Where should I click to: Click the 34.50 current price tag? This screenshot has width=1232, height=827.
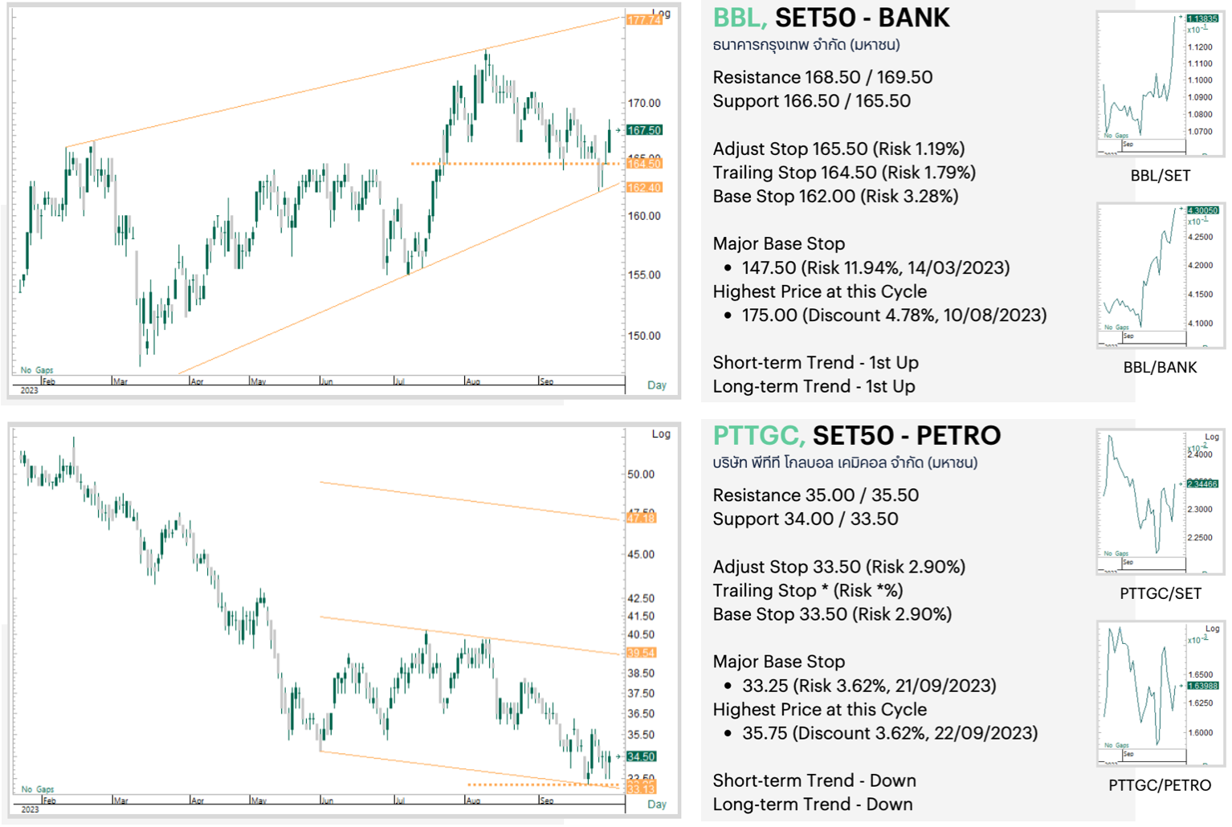(x=642, y=757)
